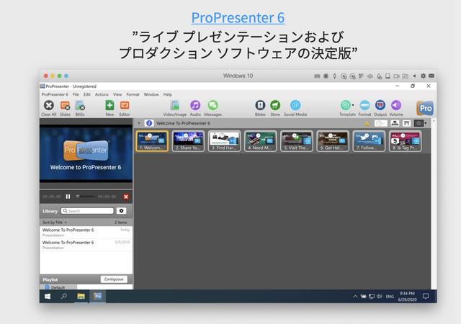Show hidden system tray icons

pyautogui.click(x=355, y=297)
